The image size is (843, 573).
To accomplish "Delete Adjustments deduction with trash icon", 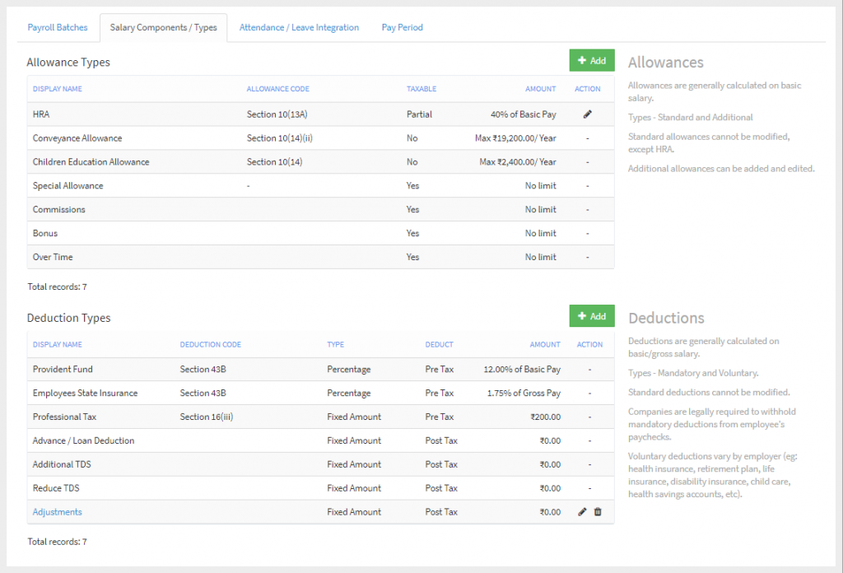I will coord(598,512).
